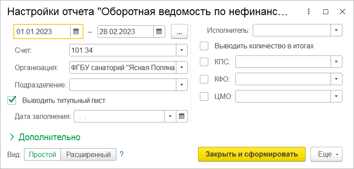Open calendar for start date 01.01.2023
Image resolution: width=354 pixels, height=169 pixels.
tap(76, 31)
